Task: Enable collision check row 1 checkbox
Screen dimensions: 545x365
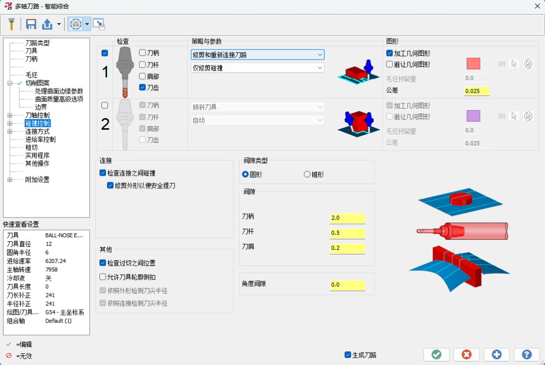Action: (104, 53)
